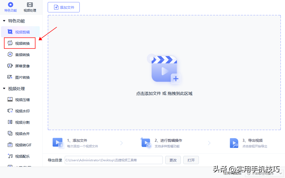Click the 视频压缩 label
Image resolution: width=285 pixels, height=178 pixels.
point(22,100)
